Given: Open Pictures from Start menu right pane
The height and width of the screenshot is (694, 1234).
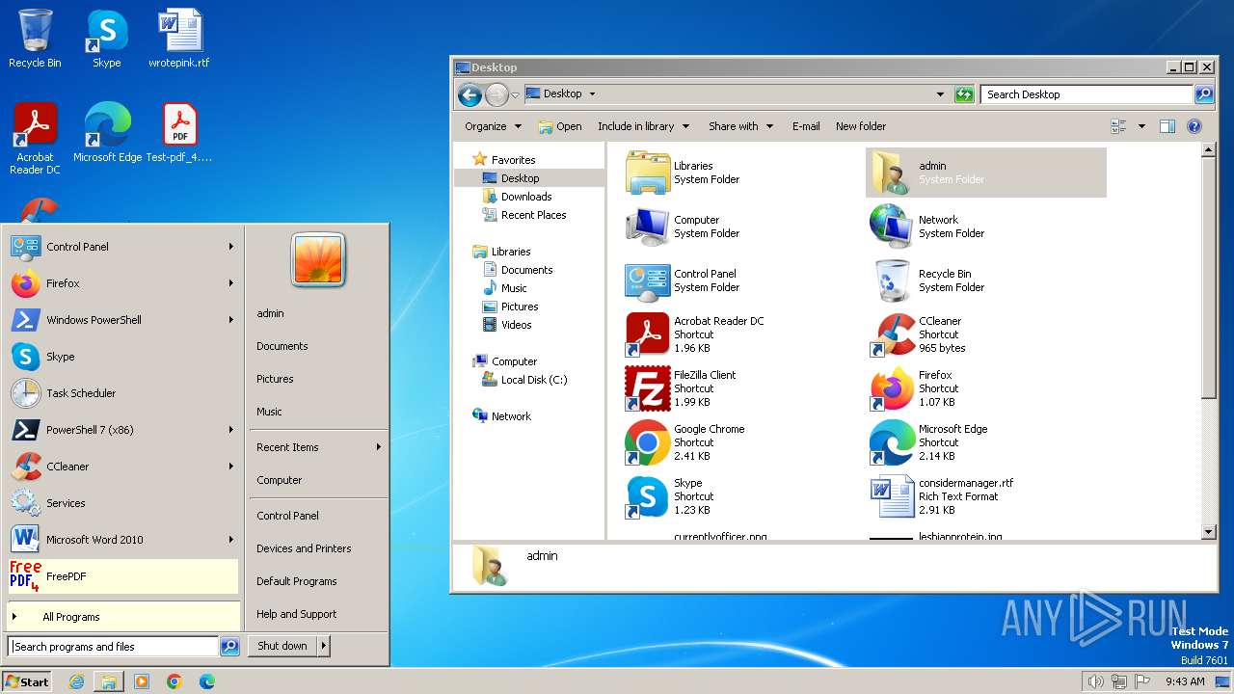Looking at the screenshot, I should 275,379.
